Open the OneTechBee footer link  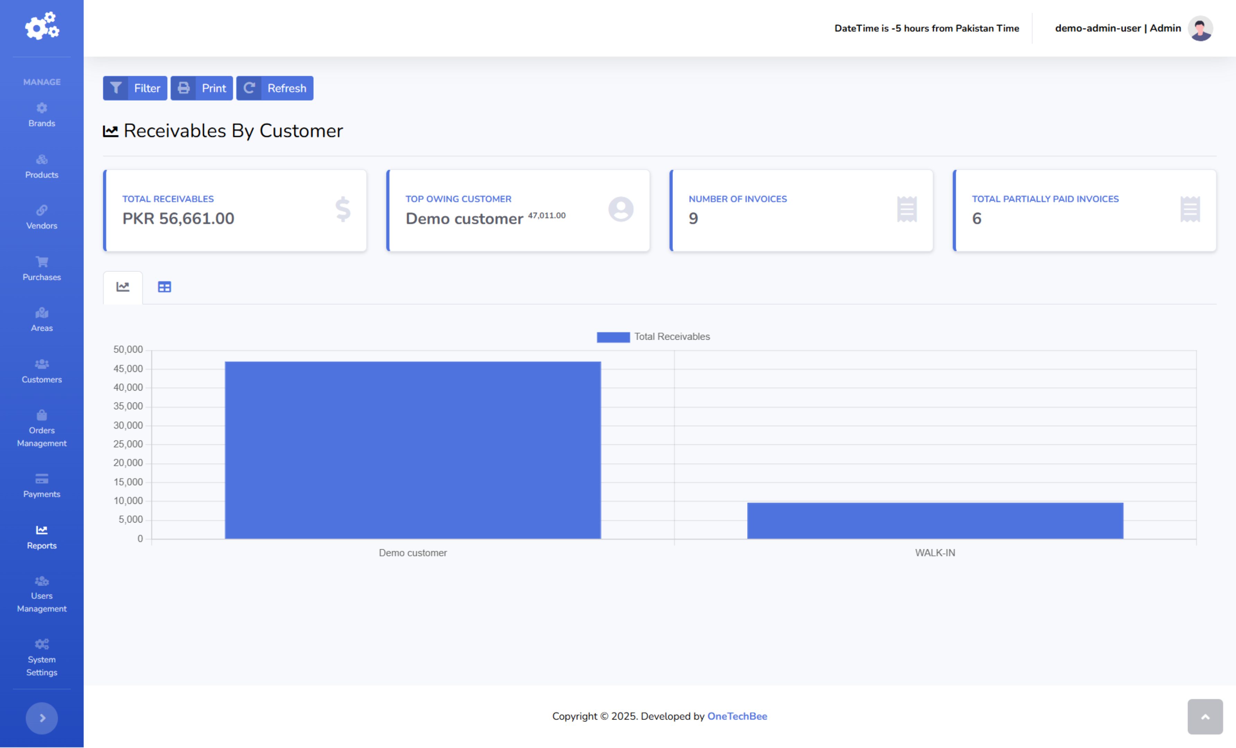(737, 716)
